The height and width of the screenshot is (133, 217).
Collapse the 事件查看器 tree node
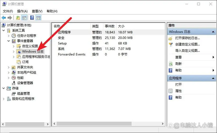point(8,41)
